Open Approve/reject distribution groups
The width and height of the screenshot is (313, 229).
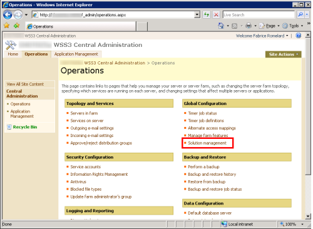(101, 143)
